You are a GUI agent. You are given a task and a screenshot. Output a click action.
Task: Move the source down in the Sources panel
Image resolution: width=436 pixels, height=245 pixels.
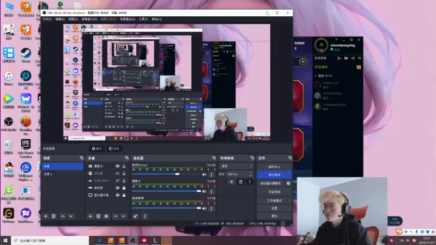(x=124, y=216)
